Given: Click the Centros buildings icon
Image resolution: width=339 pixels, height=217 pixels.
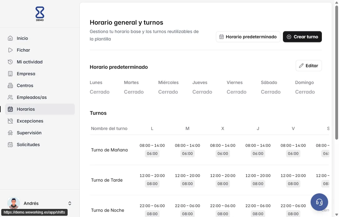Looking at the screenshot, I should 10,85.
